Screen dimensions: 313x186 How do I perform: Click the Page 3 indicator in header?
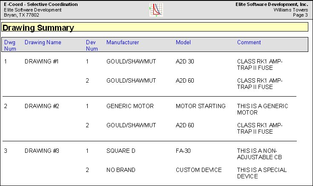click(x=300, y=15)
